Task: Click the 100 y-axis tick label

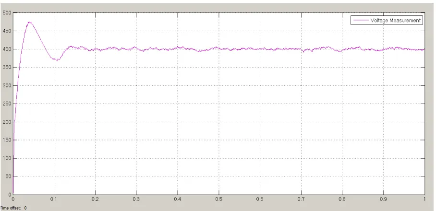Action: (x=7, y=158)
